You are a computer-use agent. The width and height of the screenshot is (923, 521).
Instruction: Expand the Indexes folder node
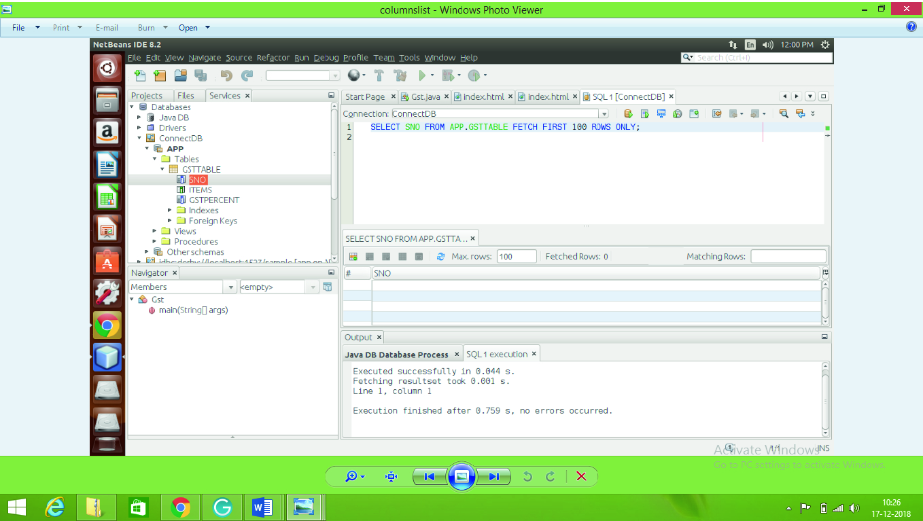pos(170,211)
